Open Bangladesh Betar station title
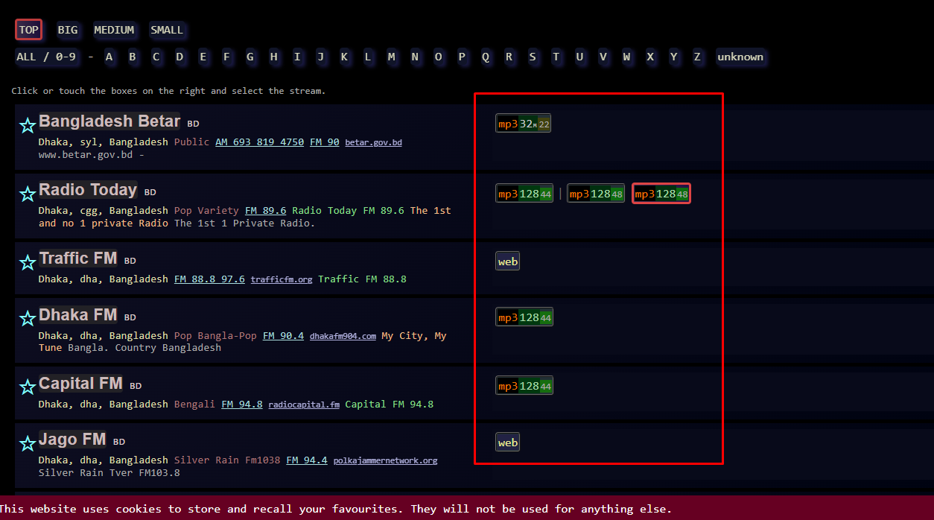The width and height of the screenshot is (934, 520). click(109, 121)
